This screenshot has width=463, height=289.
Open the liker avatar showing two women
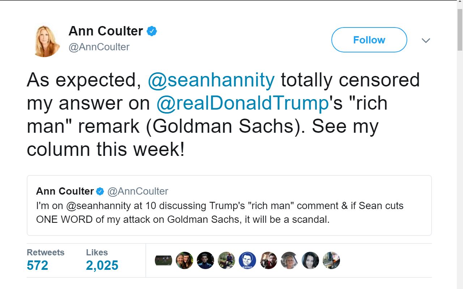coord(184,260)
